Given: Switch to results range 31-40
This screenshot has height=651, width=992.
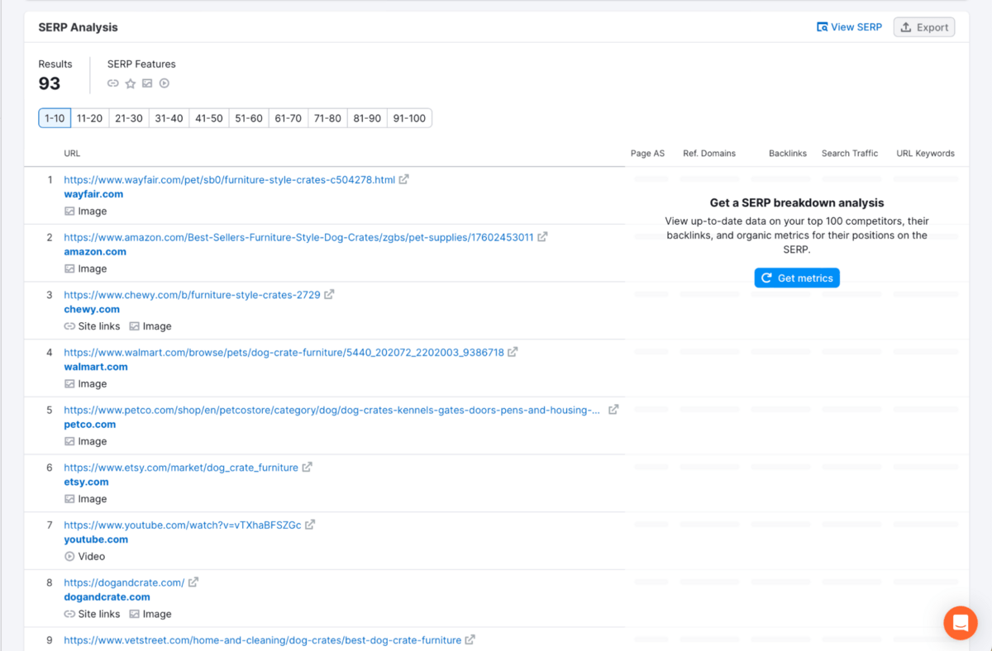Looking at the screenshot, I should [169, 118].
